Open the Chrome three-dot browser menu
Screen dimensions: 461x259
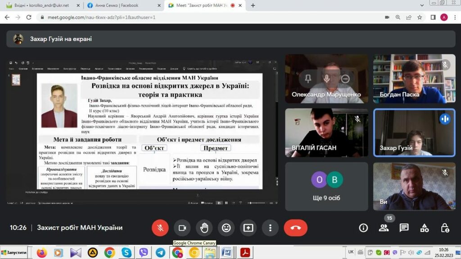[x=454, y=17]
